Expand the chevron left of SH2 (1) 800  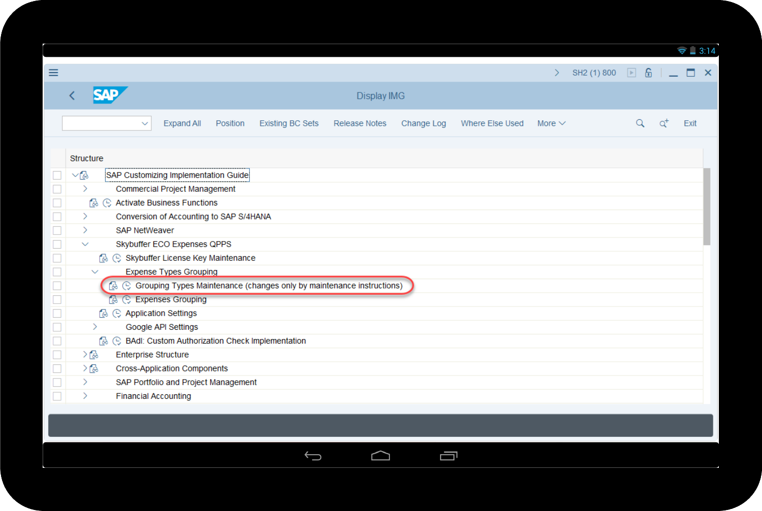point(557,73)
